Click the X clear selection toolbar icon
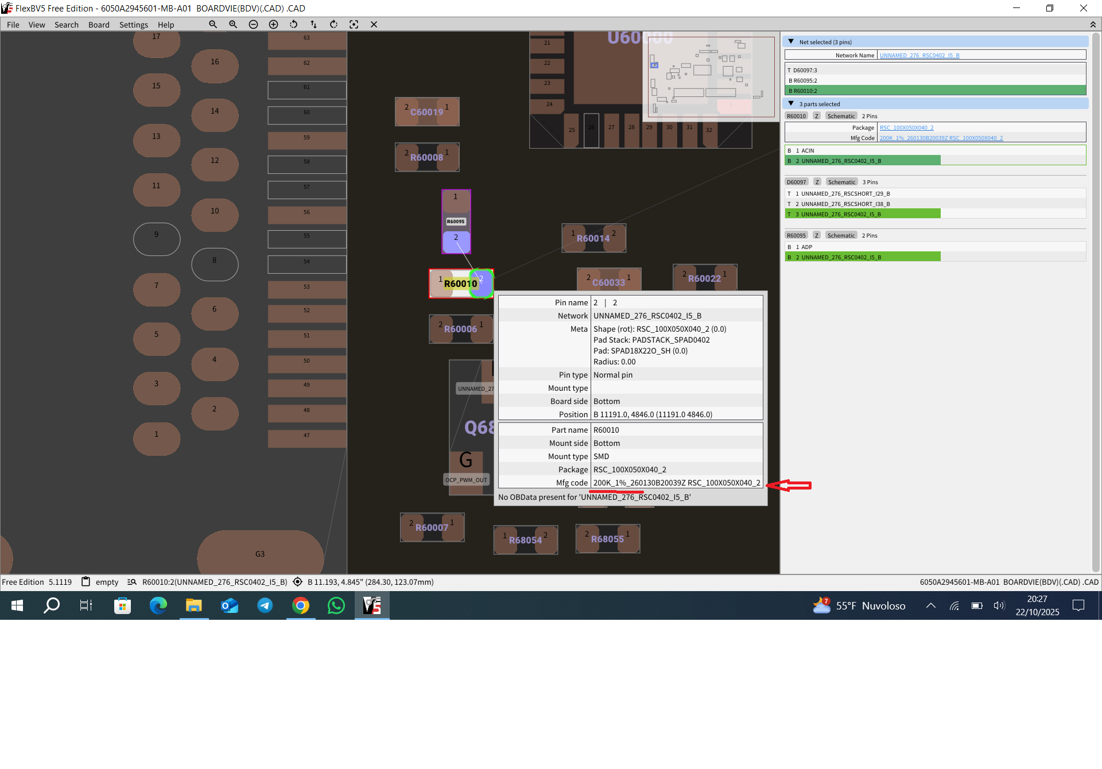This screenshot has height=769, width=1102. coord(374,24)
